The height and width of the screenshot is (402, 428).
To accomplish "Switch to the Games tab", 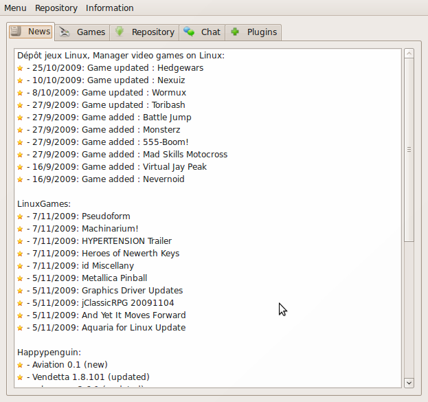I will [x=82, y=32].
